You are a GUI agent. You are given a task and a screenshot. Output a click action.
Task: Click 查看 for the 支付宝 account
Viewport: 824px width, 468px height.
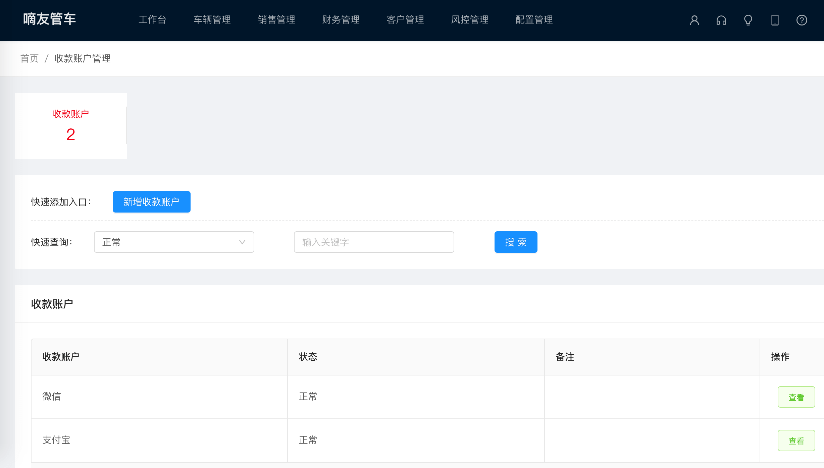796,441
